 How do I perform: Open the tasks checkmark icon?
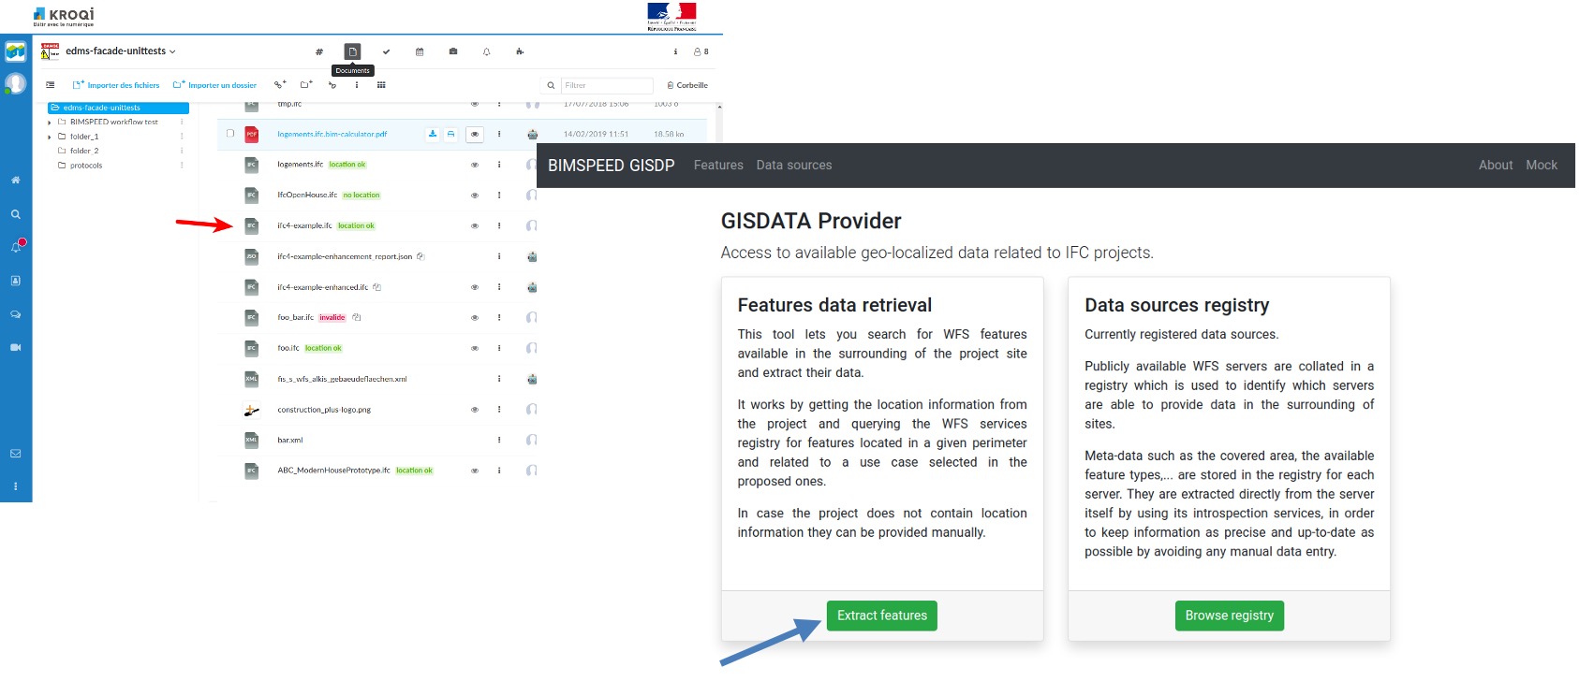[x=386, y=51]
